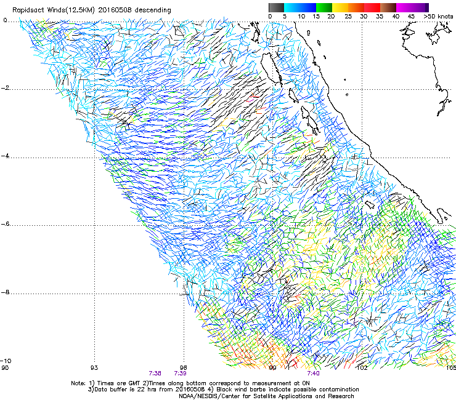The image size is (456, 400).
Task: Click the longitude label 96
Action: point(183,368)
